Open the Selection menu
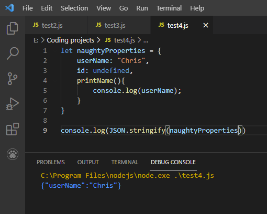Screen dimensions: 267x214 pyautogui.click(x=74, y=8)
